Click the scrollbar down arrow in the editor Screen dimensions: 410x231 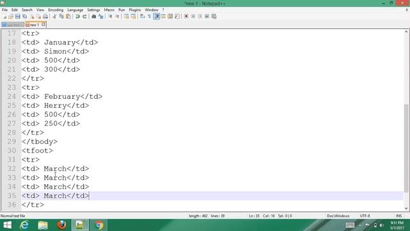coord(406,208)
